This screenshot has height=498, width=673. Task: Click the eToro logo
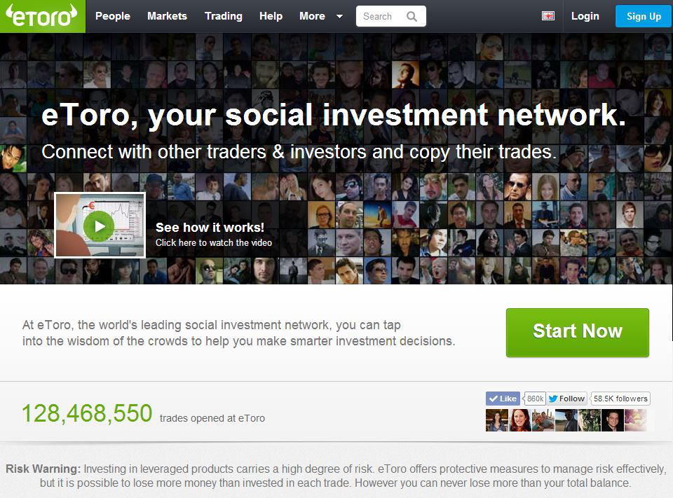click(43, 16)
